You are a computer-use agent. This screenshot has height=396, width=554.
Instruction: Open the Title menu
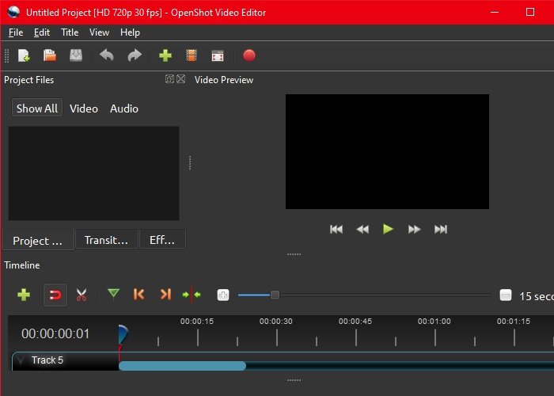click(70, 32)
